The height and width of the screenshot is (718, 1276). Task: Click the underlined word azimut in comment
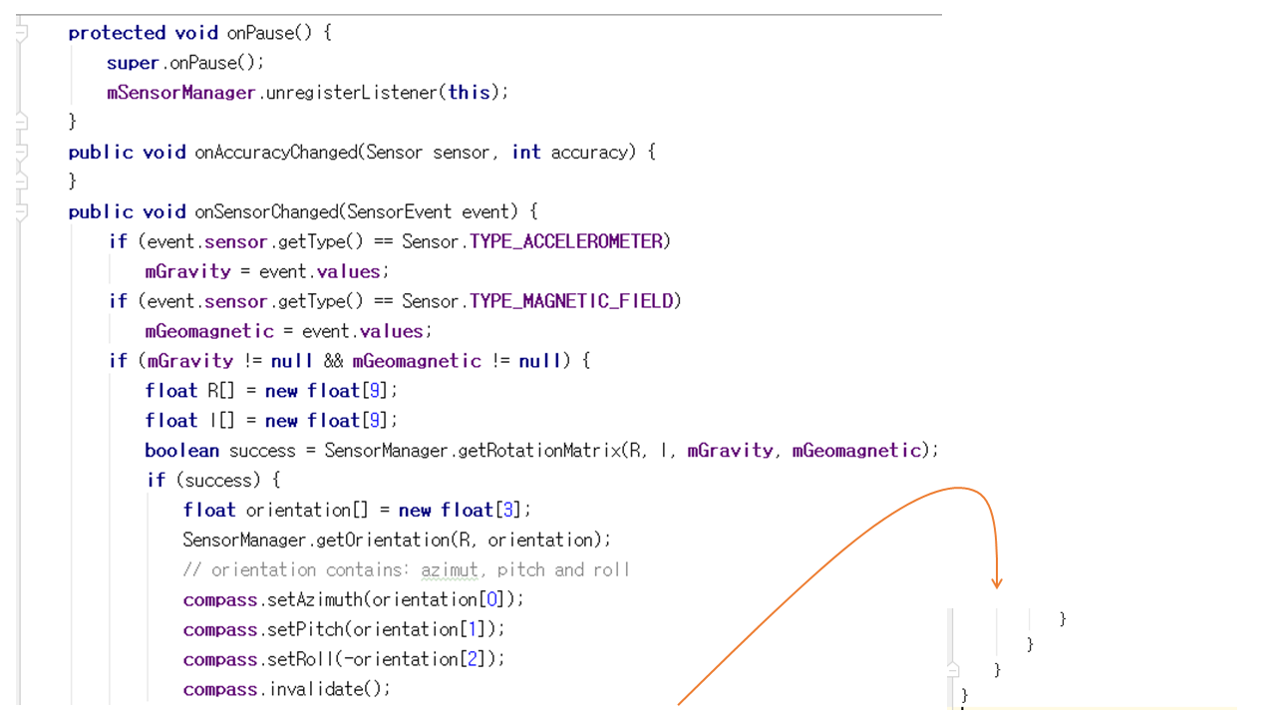(x=449, y=570)
